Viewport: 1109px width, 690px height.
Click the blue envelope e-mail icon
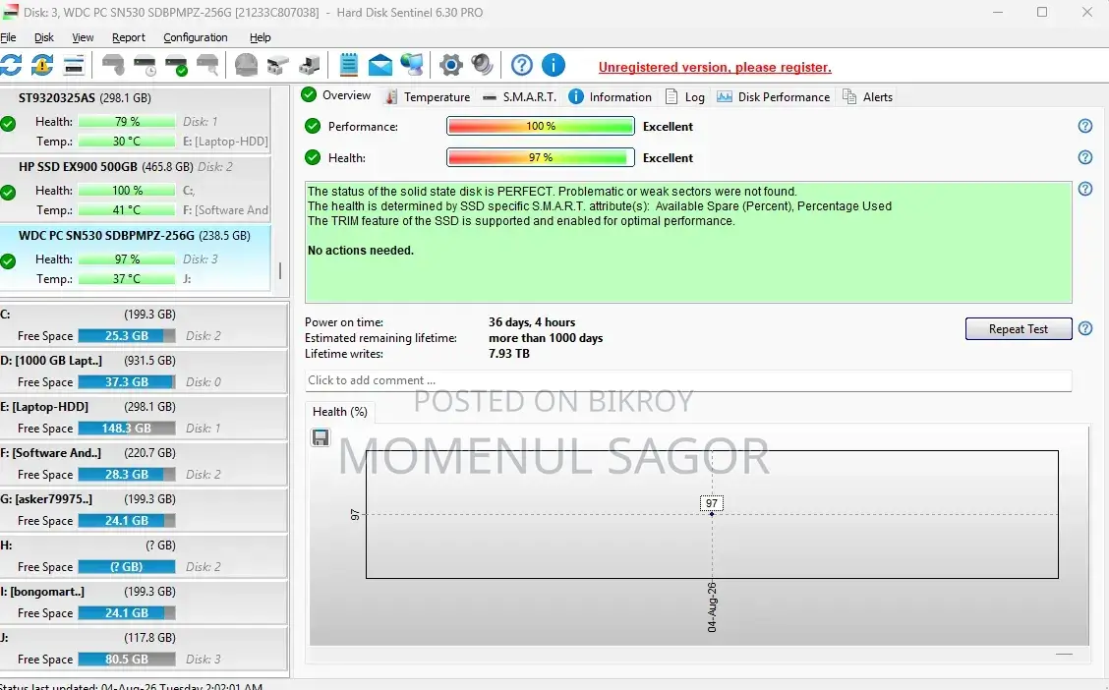[x=379, y=65]
